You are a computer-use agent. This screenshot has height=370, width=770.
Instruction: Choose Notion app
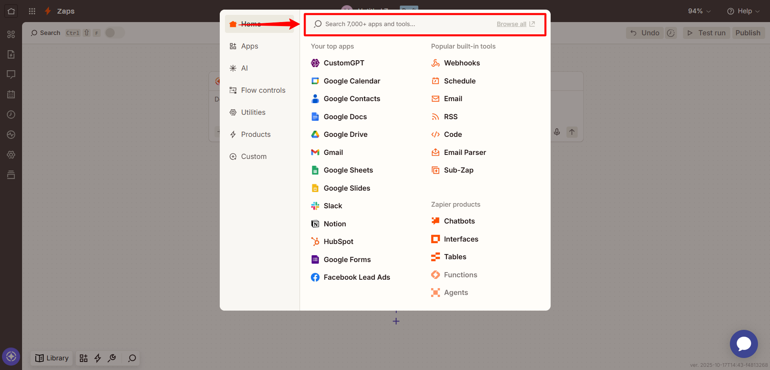(x=328, y=224)
